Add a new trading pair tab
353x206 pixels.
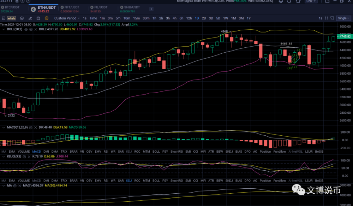pos(151,9)
